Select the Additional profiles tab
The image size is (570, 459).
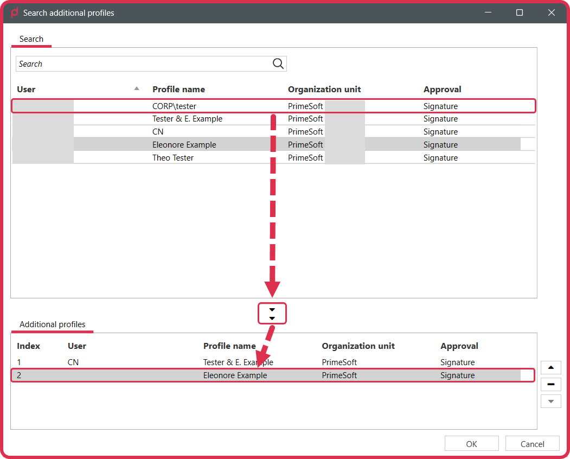tap(53, 324)
